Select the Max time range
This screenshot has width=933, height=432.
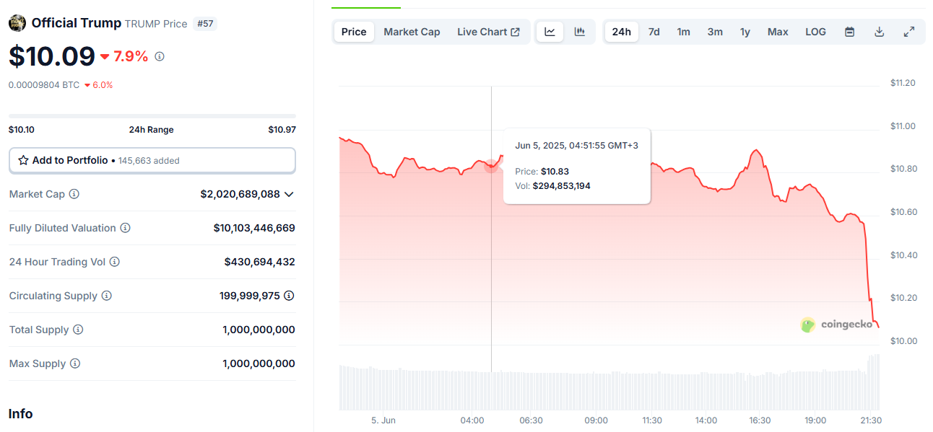pyautogui.click(x=778, y=32)
